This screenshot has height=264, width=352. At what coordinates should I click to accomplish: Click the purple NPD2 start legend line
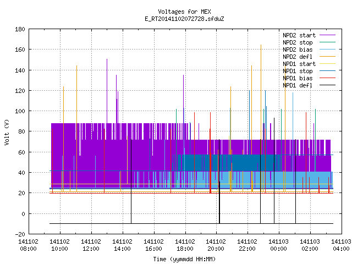327,35
